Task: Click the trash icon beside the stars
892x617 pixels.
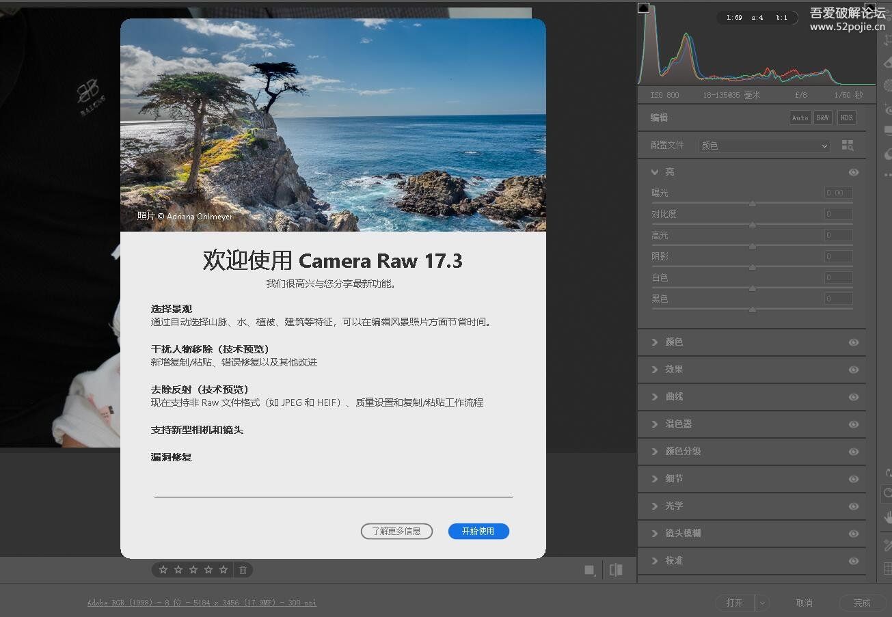Action: click(x=243, y=569)
